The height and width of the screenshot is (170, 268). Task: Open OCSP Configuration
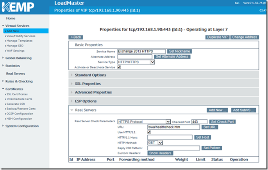[x=20, y=114]
